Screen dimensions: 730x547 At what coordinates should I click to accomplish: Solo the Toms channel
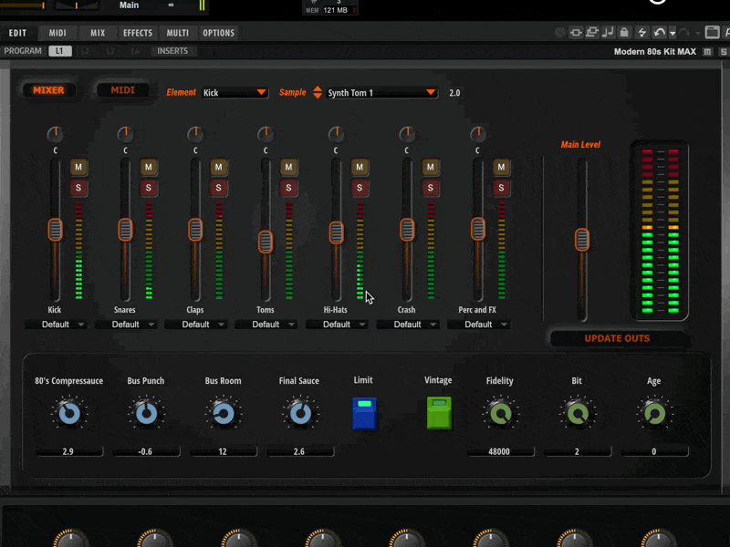tap(289, 188)
